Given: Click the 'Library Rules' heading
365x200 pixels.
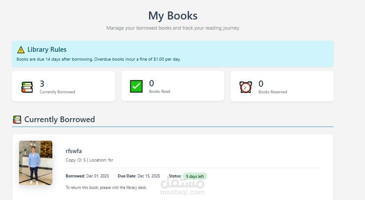Looking at the screenshot, I should (x=47, y=50).
